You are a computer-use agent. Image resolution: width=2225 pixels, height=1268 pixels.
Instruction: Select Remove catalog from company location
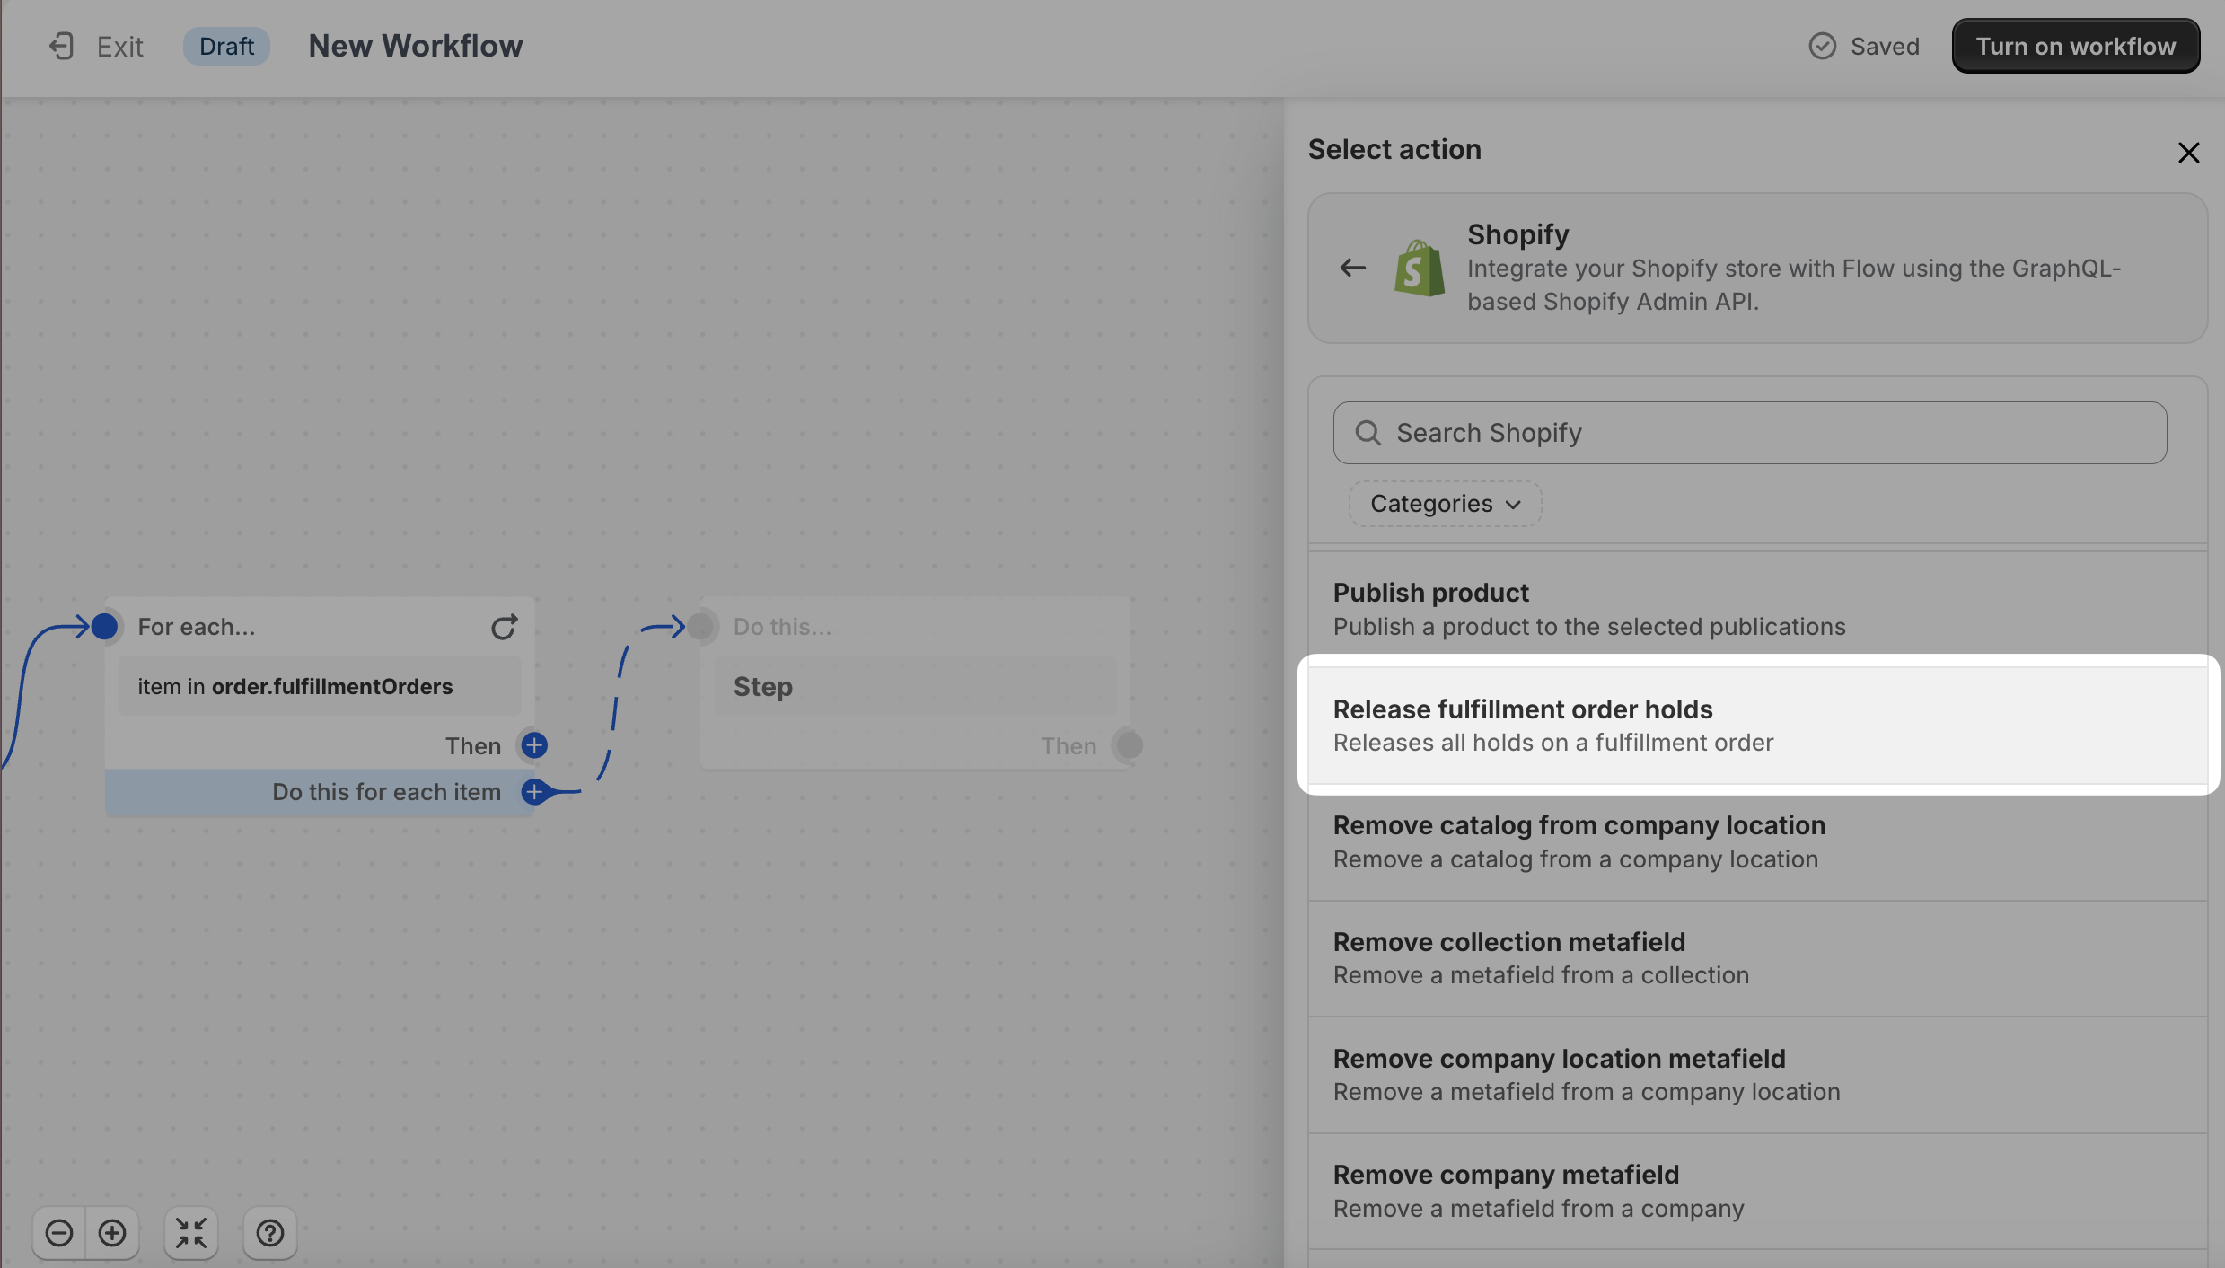pos(1757,841)
